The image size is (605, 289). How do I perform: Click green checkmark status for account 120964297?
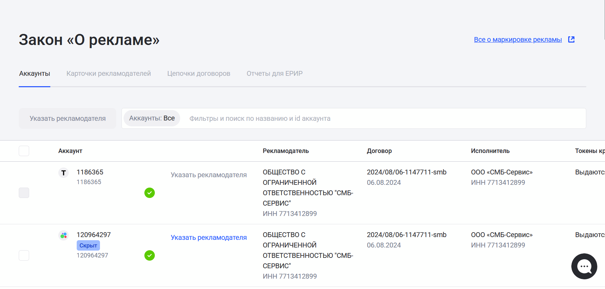150,255
